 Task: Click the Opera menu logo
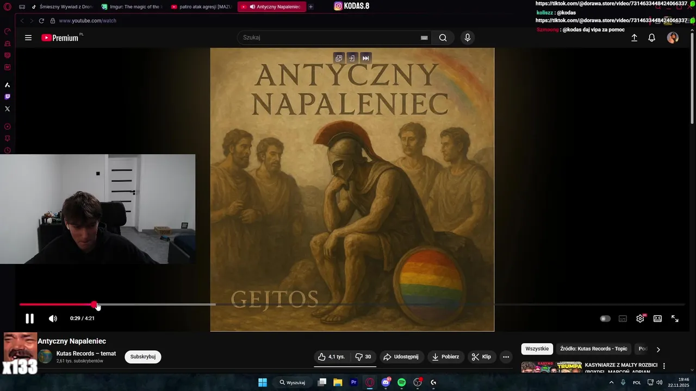[7, 7]
